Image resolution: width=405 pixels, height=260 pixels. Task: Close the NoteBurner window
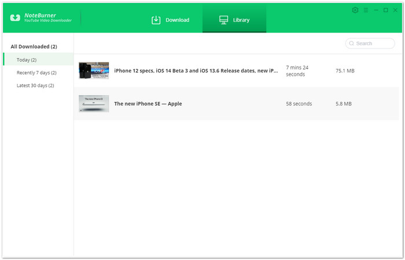coord(395,10)
